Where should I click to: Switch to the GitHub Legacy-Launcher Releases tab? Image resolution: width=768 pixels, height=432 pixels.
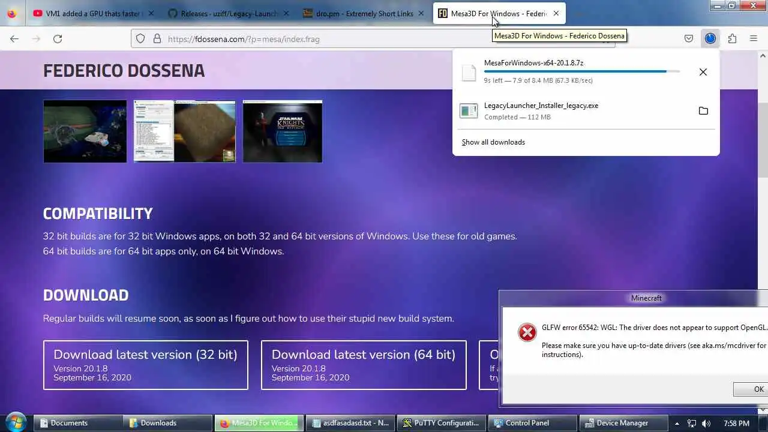tap(228, 13)
